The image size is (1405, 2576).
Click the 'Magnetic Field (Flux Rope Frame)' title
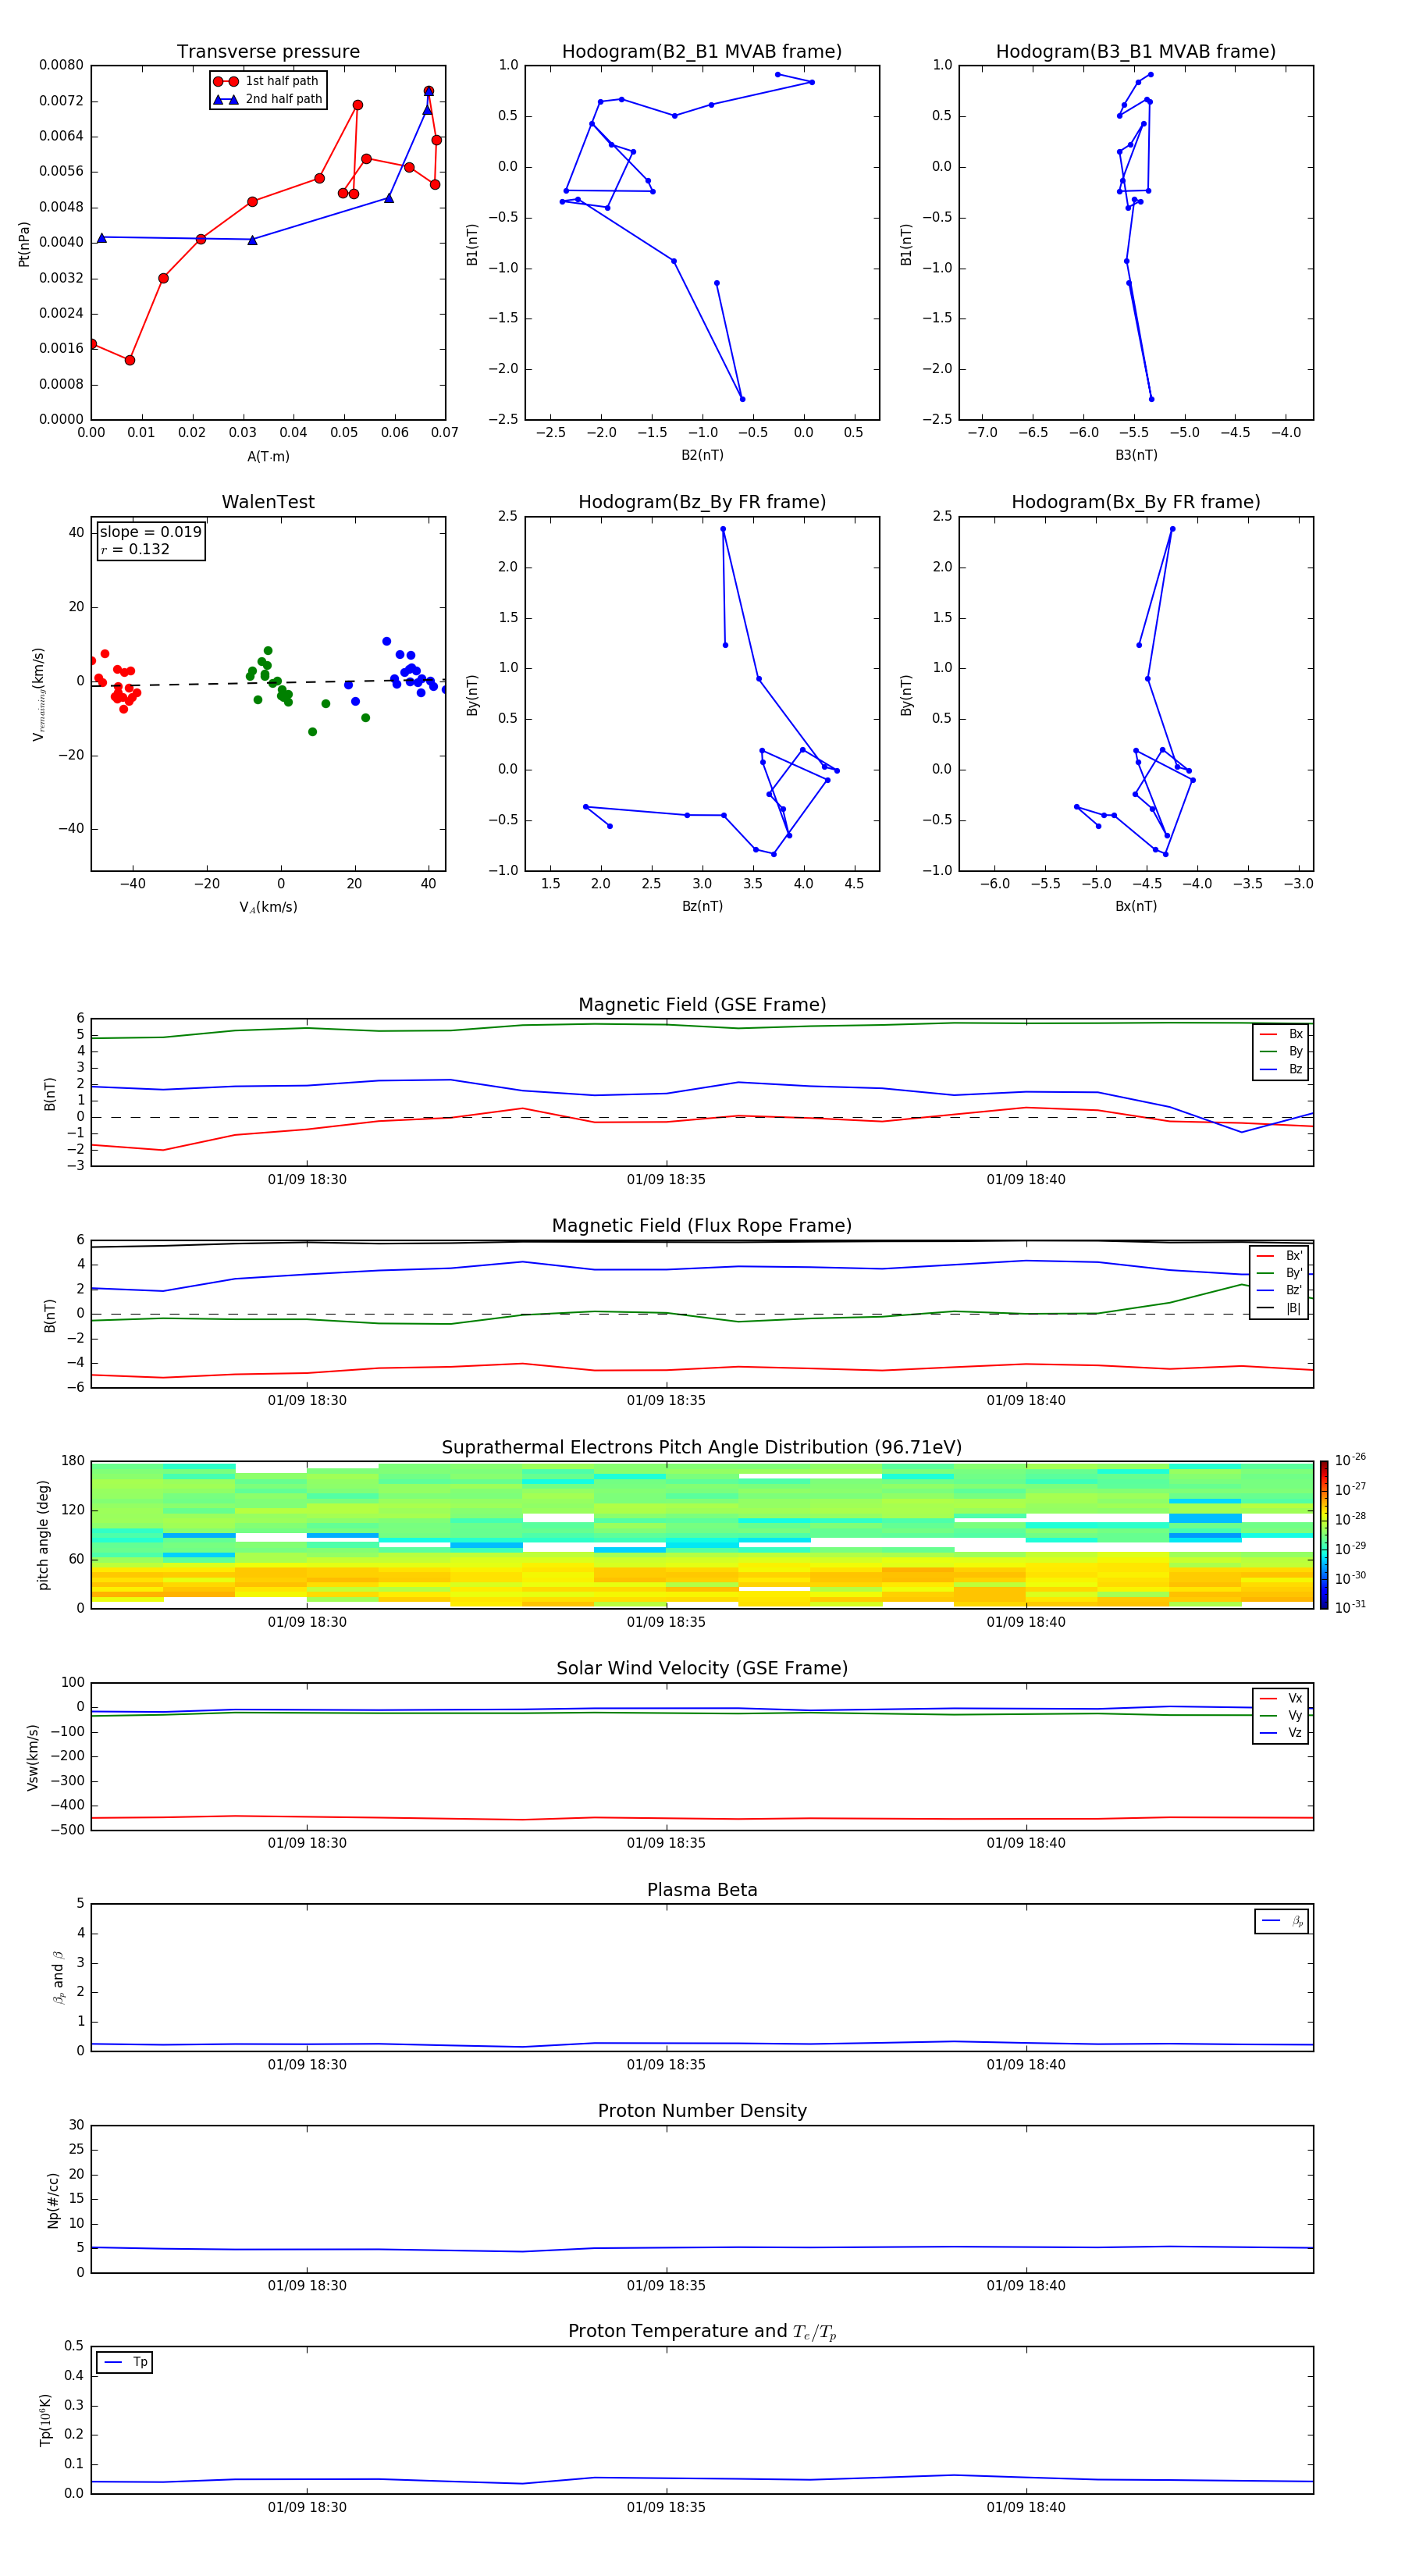702,1226
